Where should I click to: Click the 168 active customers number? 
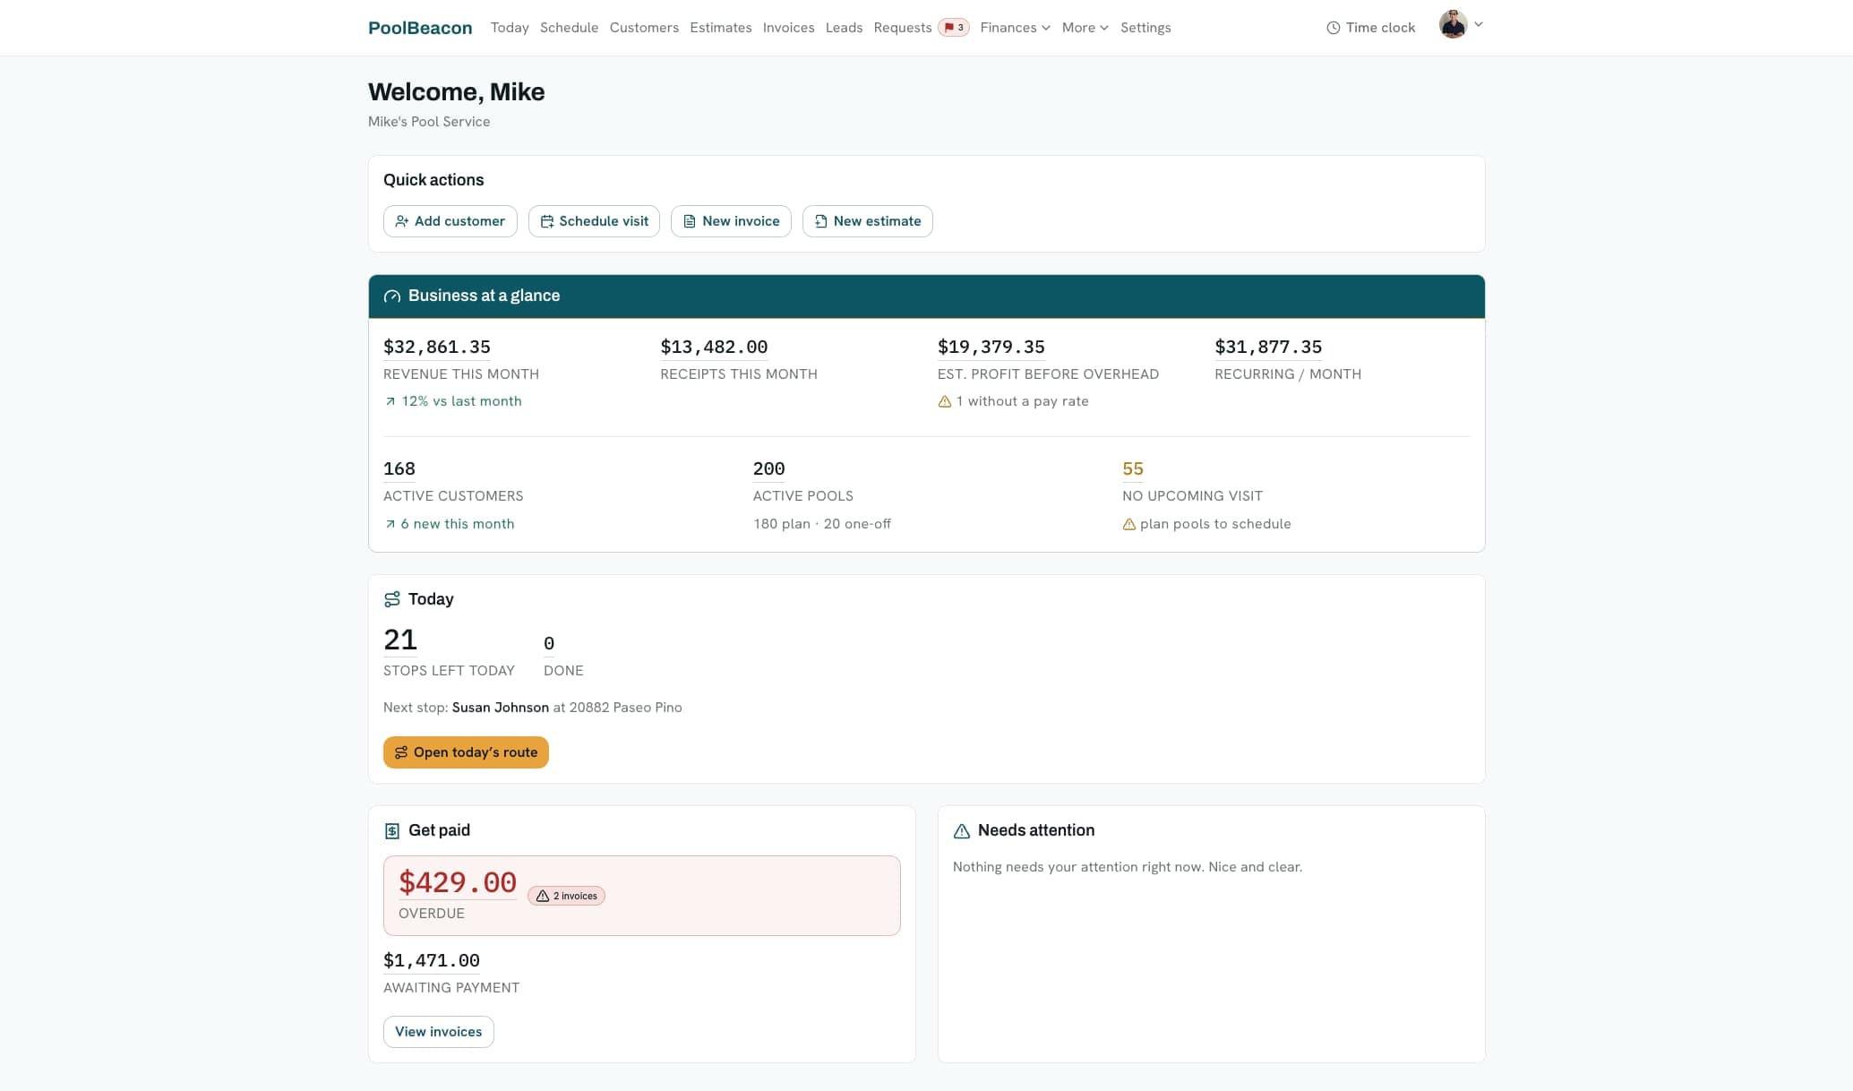pos(399,468)
